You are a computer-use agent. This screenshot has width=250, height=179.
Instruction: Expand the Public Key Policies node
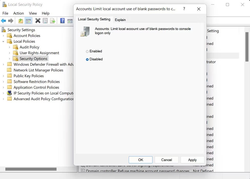coord(3,76)
